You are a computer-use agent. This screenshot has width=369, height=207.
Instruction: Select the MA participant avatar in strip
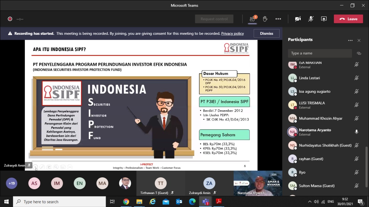click(x=102, y=183)
